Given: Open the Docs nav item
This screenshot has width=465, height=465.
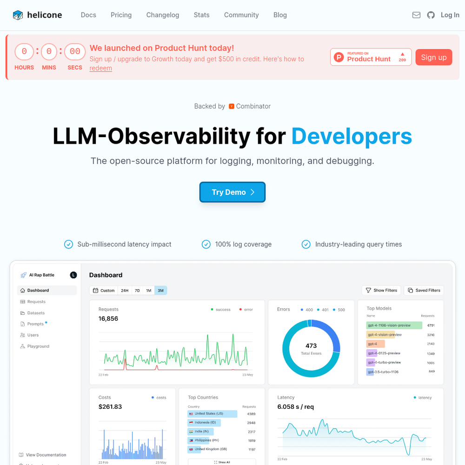Looking at the screenshot, I should pyautogui.click(x=88, y=15).
